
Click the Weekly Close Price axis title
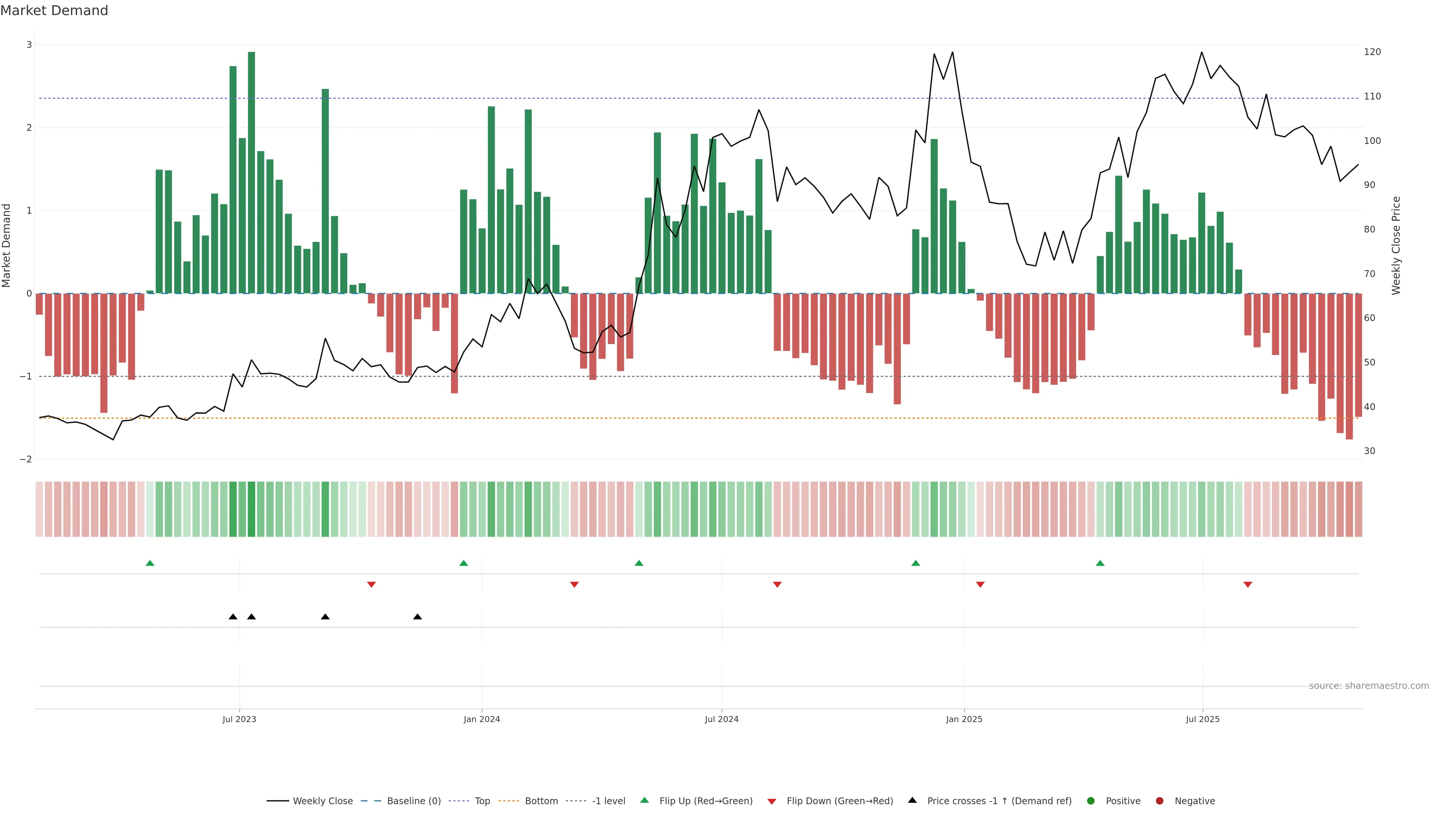tap(1396, 245)
